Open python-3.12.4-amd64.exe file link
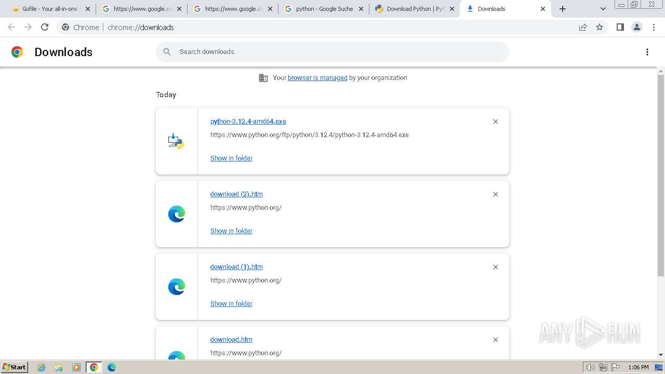This screenshot has width=665, height=374. coord(248,122)
